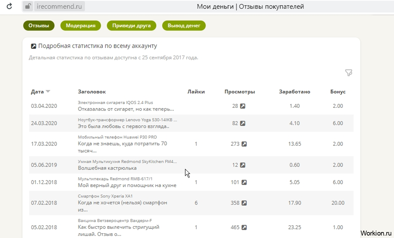Open view stats icon next to 82 views
This screenshot has height=238, width=394.
[242, 124]
